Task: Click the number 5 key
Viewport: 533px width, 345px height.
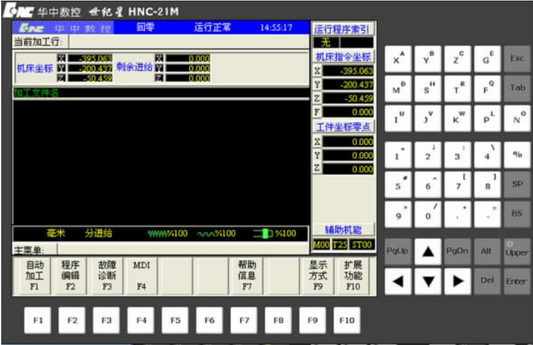Action: (x=398, y=185)
